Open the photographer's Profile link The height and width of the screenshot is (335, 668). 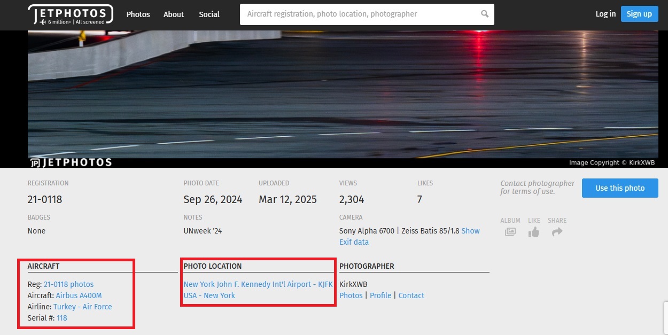click(x=380, y=295)
